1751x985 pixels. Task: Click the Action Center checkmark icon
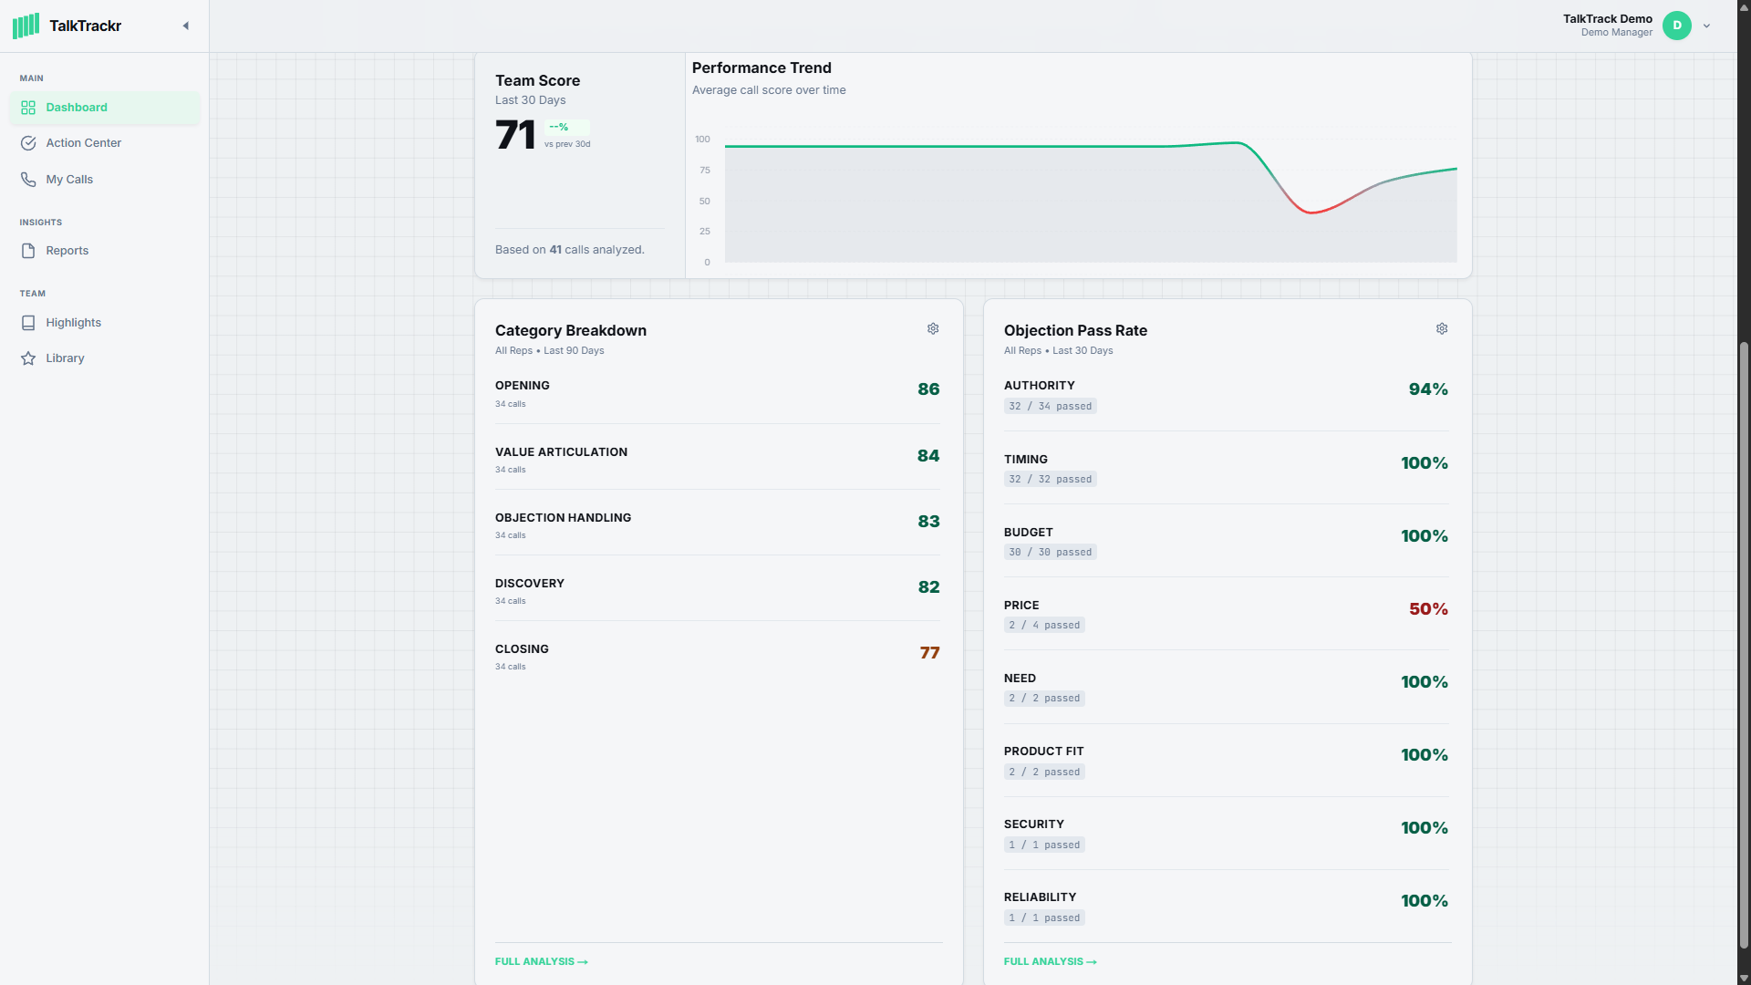(28, 143)
